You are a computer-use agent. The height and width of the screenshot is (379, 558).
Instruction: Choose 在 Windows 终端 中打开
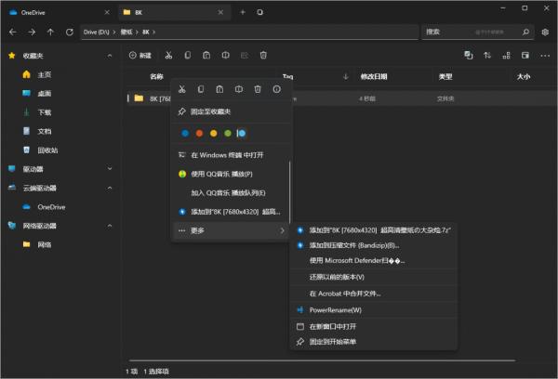[231, 155]
